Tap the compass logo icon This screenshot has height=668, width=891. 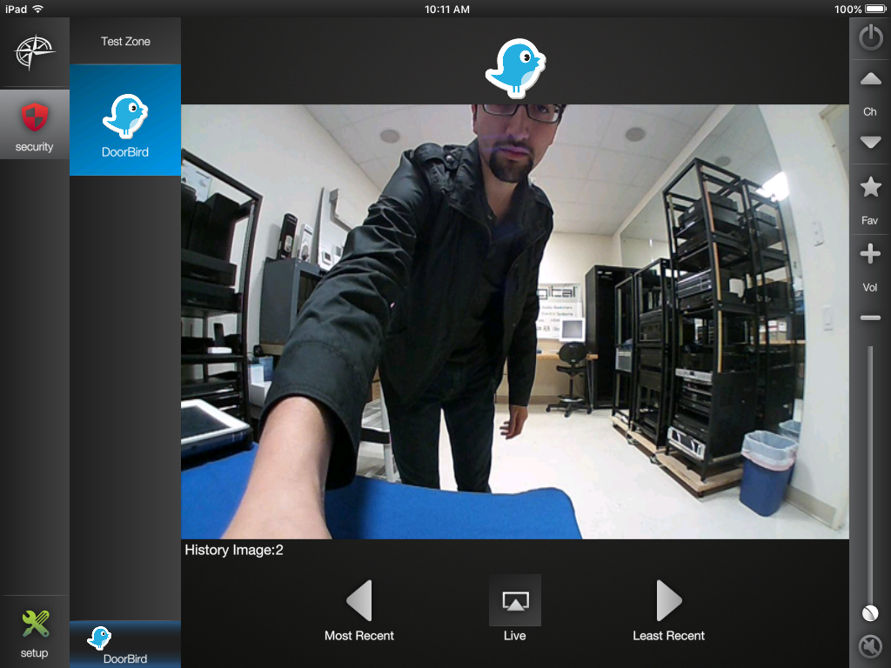tap(35, 52)
